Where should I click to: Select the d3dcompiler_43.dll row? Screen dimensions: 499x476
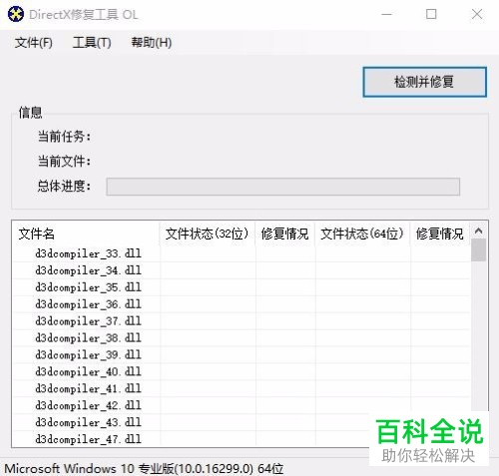242,423
